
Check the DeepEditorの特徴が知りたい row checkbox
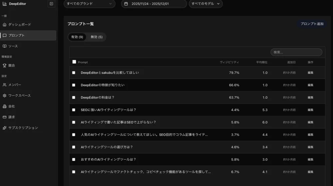point(74,85)
